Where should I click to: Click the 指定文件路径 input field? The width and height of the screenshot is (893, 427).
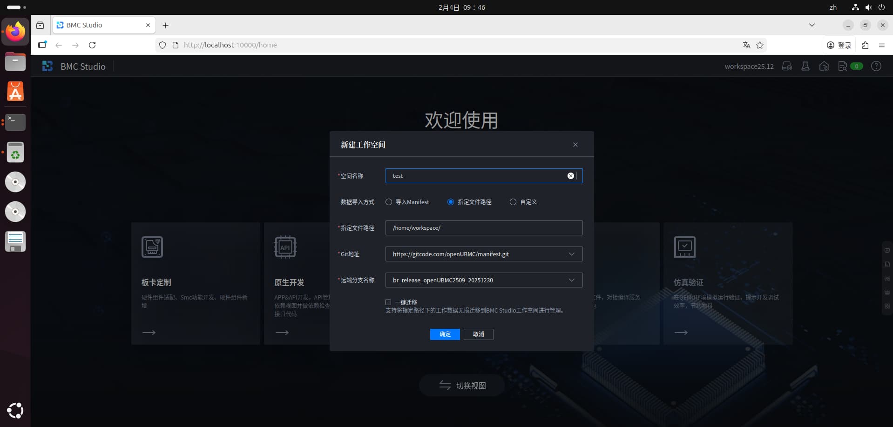(x=483, y=228)
